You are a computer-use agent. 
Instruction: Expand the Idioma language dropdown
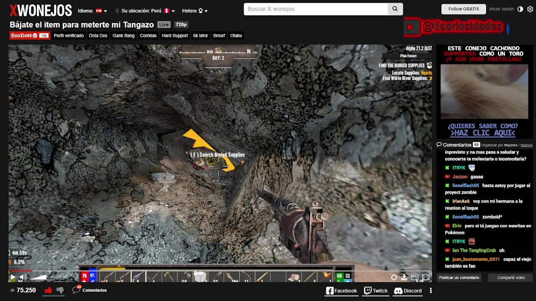[93, 11]
